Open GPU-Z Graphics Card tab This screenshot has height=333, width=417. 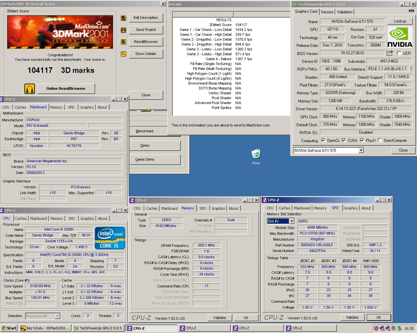point(306,11)
